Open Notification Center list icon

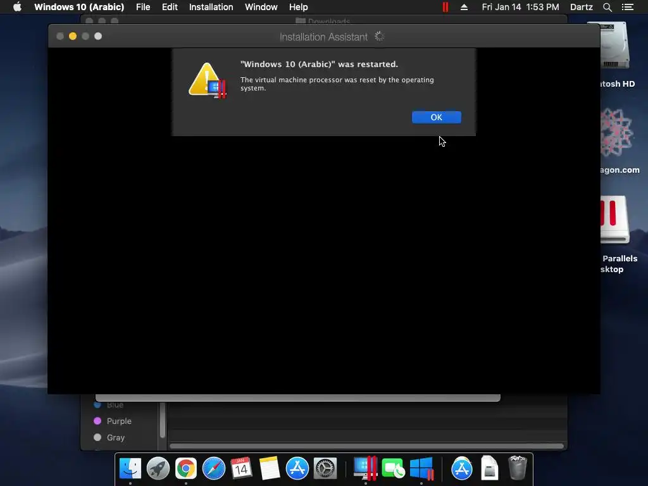[627, 7]
